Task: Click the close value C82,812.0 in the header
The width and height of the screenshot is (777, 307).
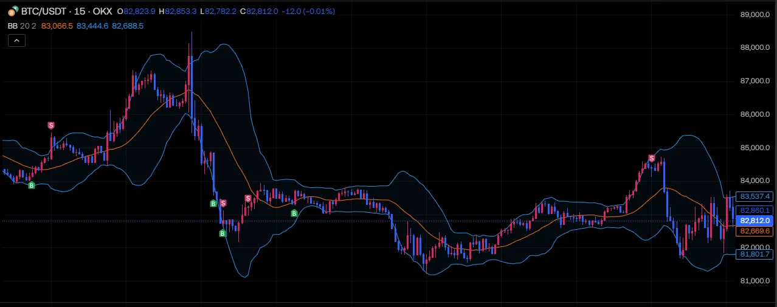Action: coord(259,12)
